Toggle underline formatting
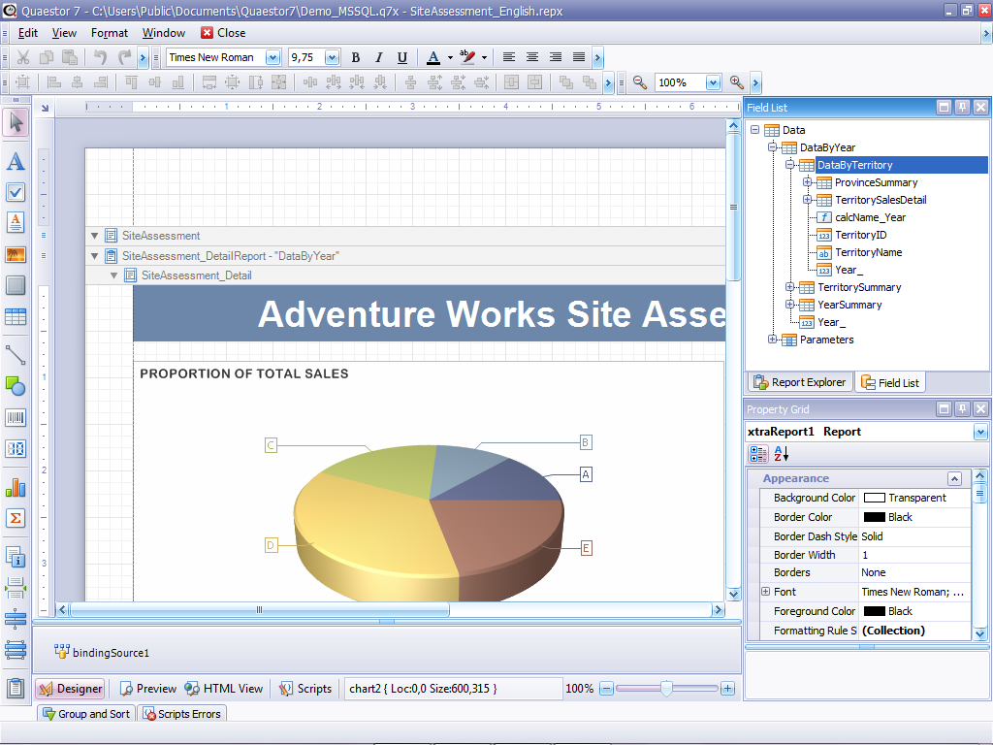Viewport: 993px width, 745px height. [402, 57]
